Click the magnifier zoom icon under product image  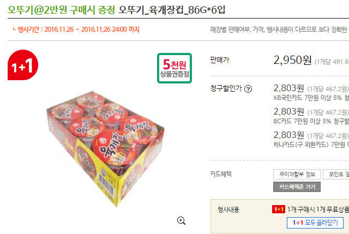(181, 221)
